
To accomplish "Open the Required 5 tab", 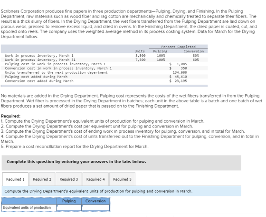I will coord(123,179).
